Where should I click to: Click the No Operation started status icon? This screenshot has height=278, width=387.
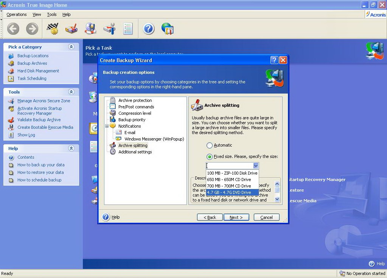(x=342, y=273)
